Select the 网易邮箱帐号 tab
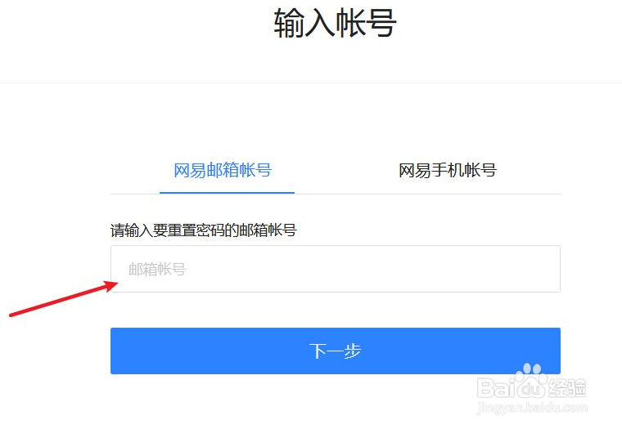This screenshot has height=429, width=622. [223, 170]
